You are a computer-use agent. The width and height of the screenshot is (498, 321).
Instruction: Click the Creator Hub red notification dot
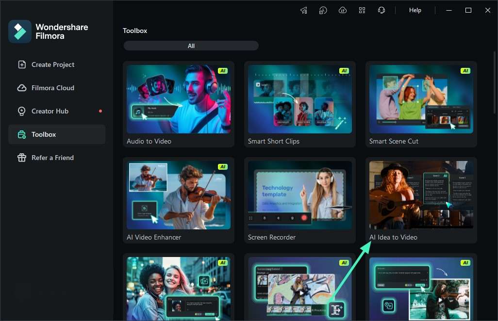click(100, 111)
